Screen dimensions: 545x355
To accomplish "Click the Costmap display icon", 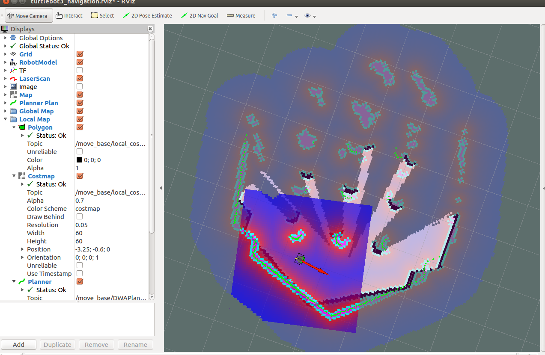I will point(22,176).
